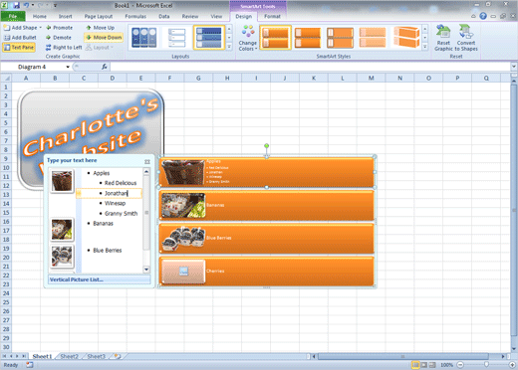Switch to the Sheet2 tab
Screen dimensions: 518x370
[69, 356]
